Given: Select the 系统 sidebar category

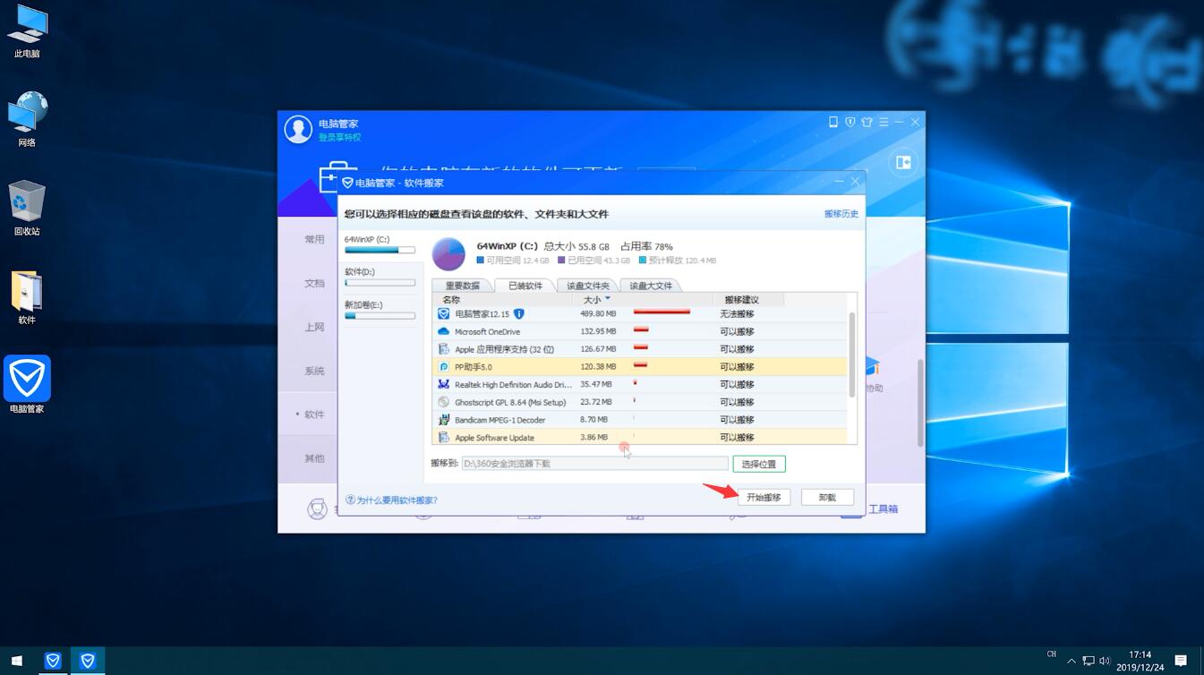Looking at the screenshot, I should point(314,371).
